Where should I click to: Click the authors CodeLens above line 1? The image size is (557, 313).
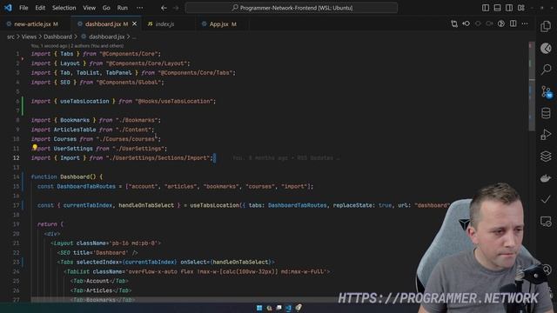pos(77,46)
